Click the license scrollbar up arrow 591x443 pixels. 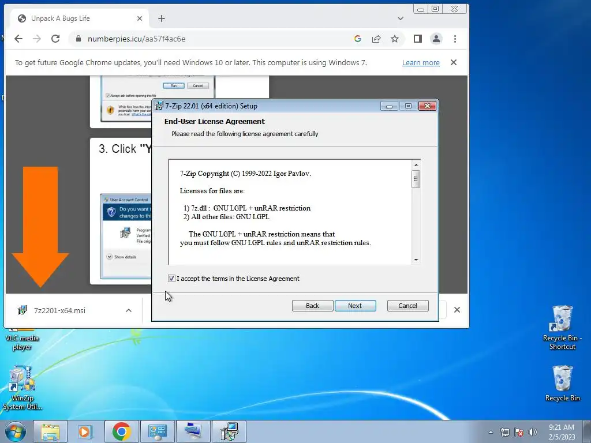[x=416, y=164]
